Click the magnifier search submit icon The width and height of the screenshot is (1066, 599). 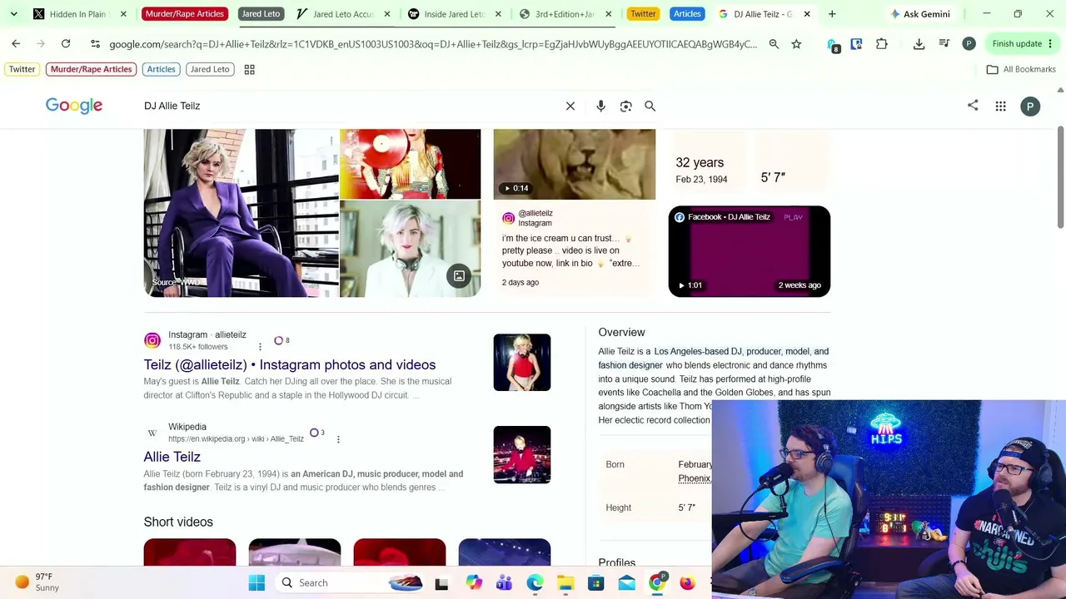pos(650,106)
